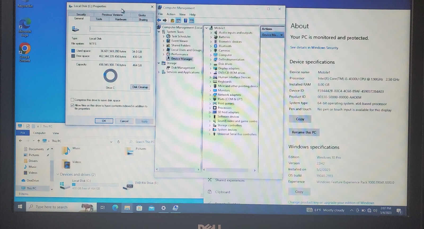This screenshot has width=424, height=229.
Task: Click Forward arrow in Computer Management toolbar
Action: point(165,20)
